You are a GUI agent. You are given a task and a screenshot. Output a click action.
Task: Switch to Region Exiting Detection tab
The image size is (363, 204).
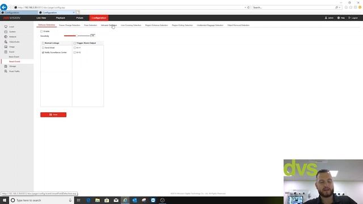tap(182, 25)
